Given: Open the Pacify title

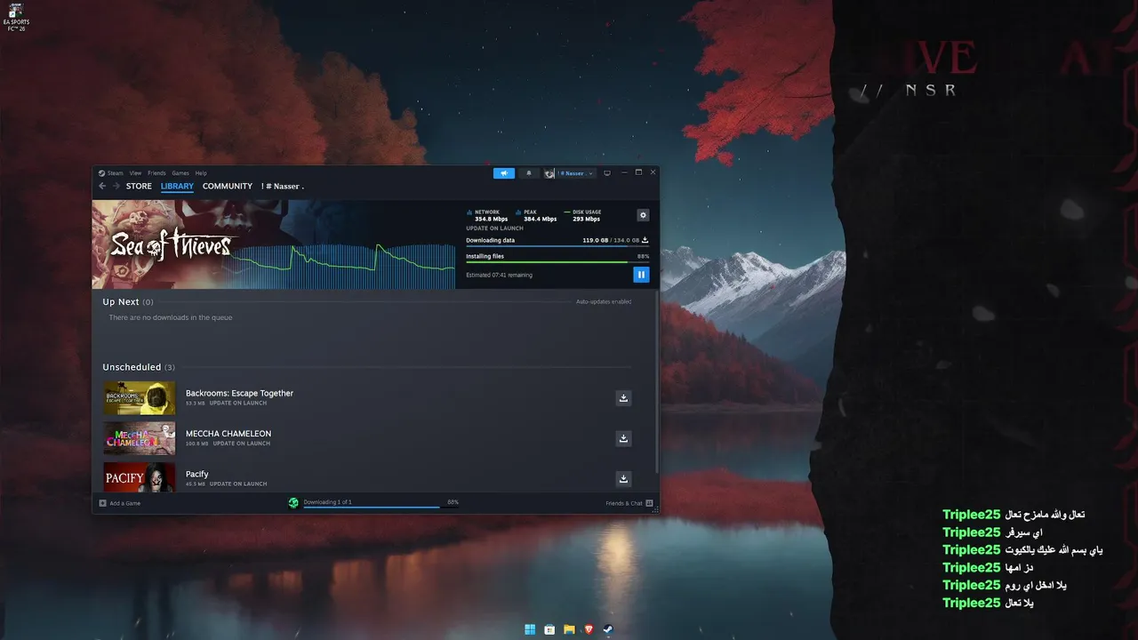Looking at the screenshot, I should click(197, 474).
